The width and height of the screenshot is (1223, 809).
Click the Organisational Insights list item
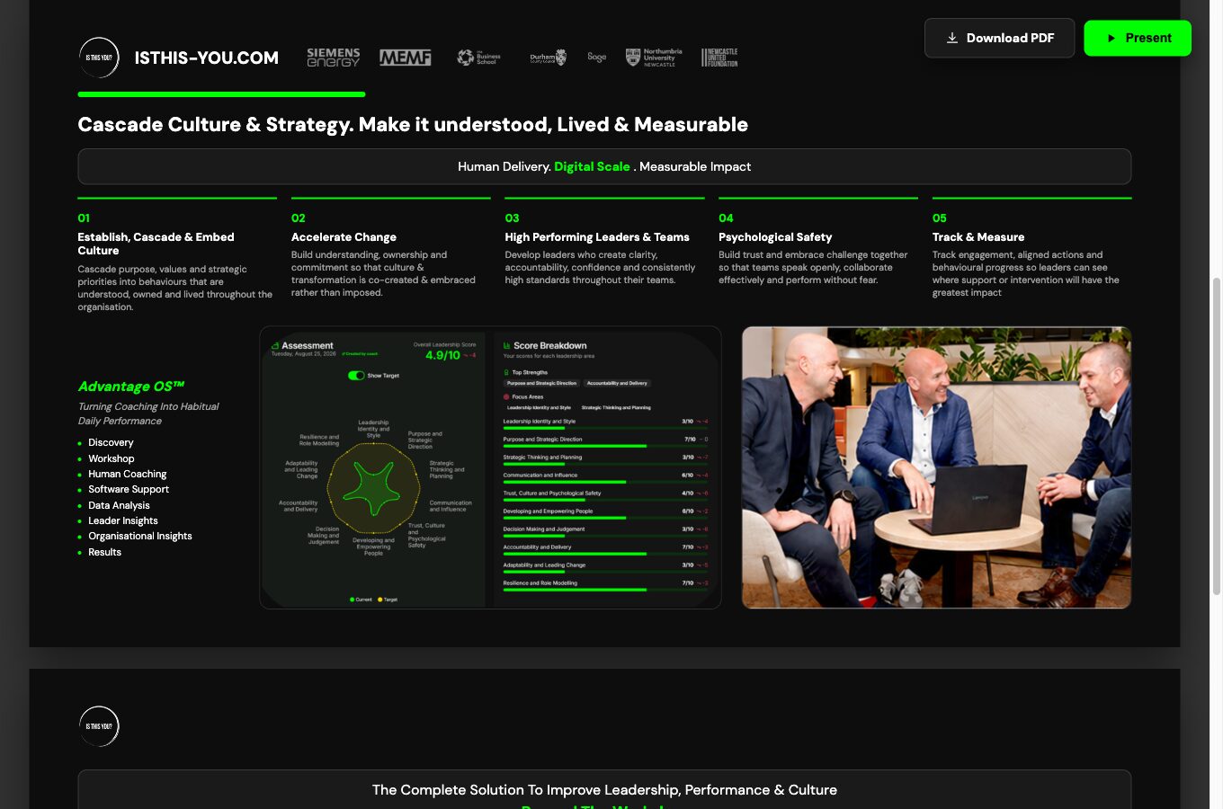[x=140, y=536]
